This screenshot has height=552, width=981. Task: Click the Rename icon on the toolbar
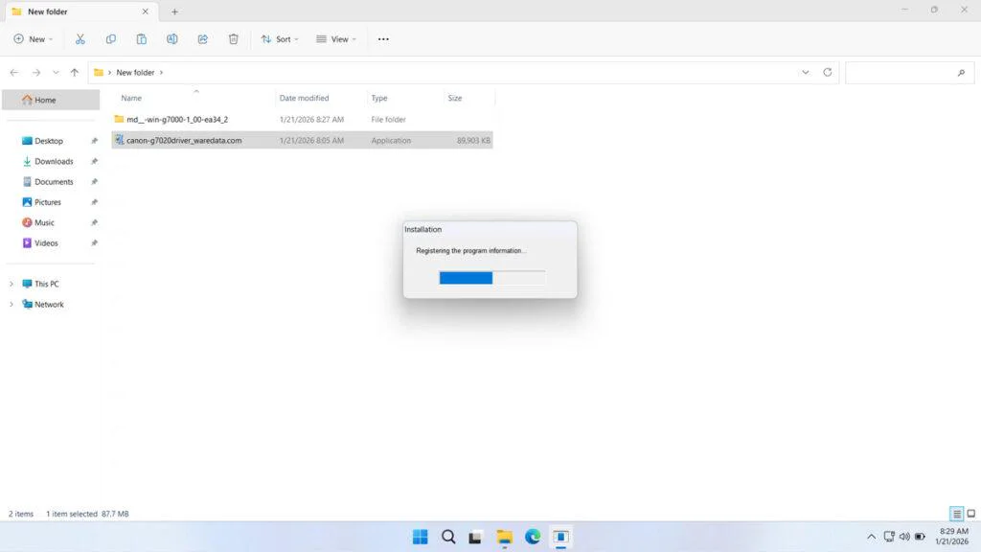(172, 38)
